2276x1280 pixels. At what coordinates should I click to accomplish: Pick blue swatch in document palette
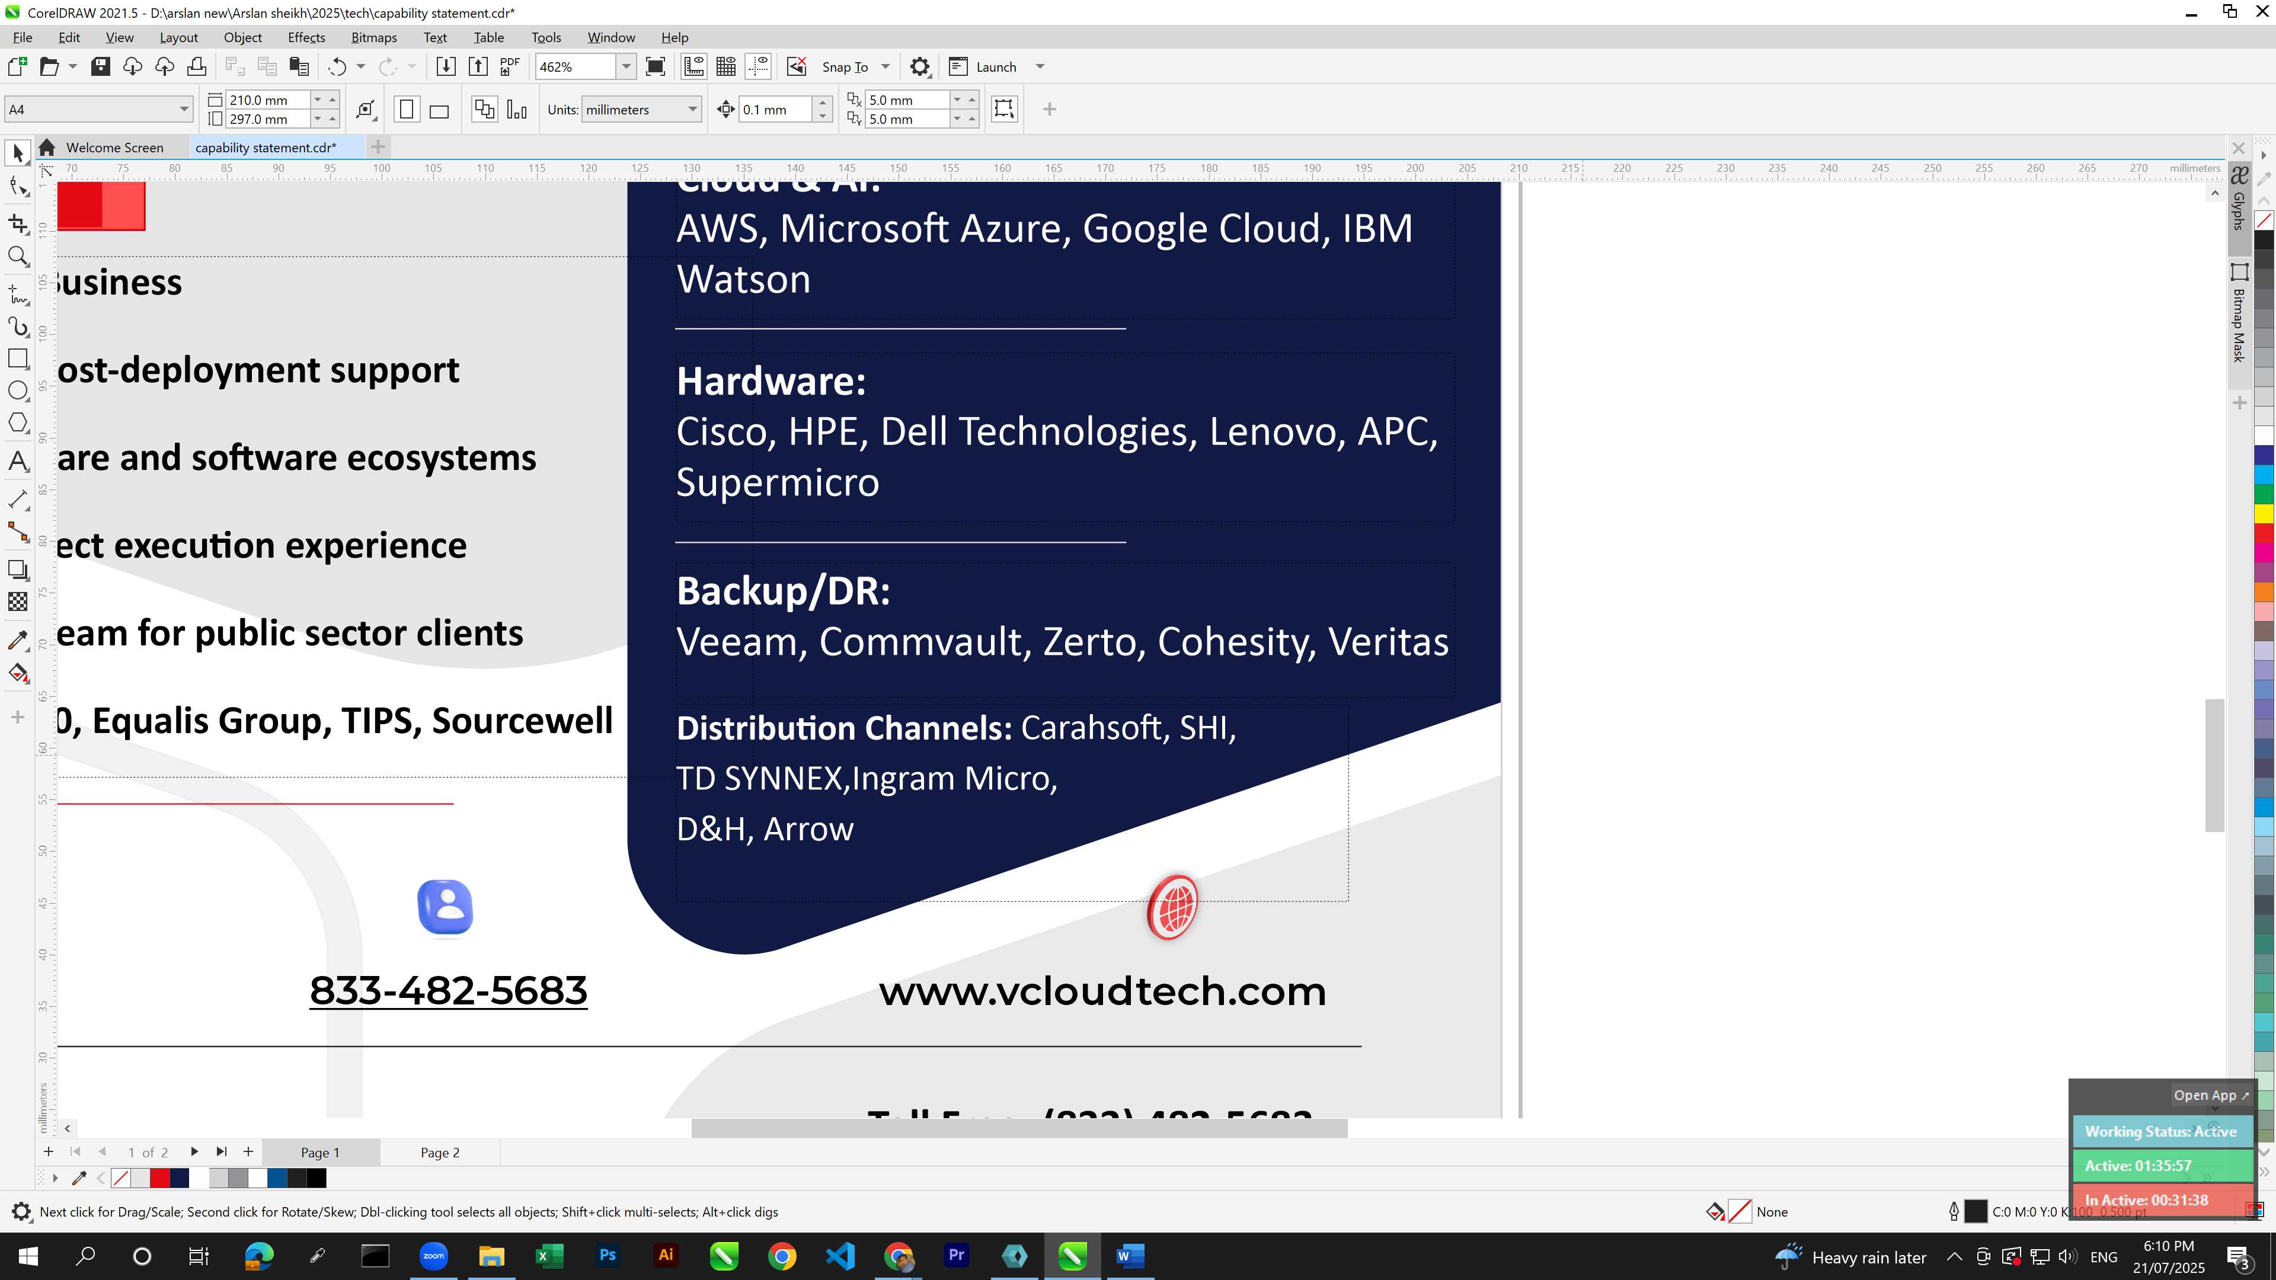[x=277, y=1177]
